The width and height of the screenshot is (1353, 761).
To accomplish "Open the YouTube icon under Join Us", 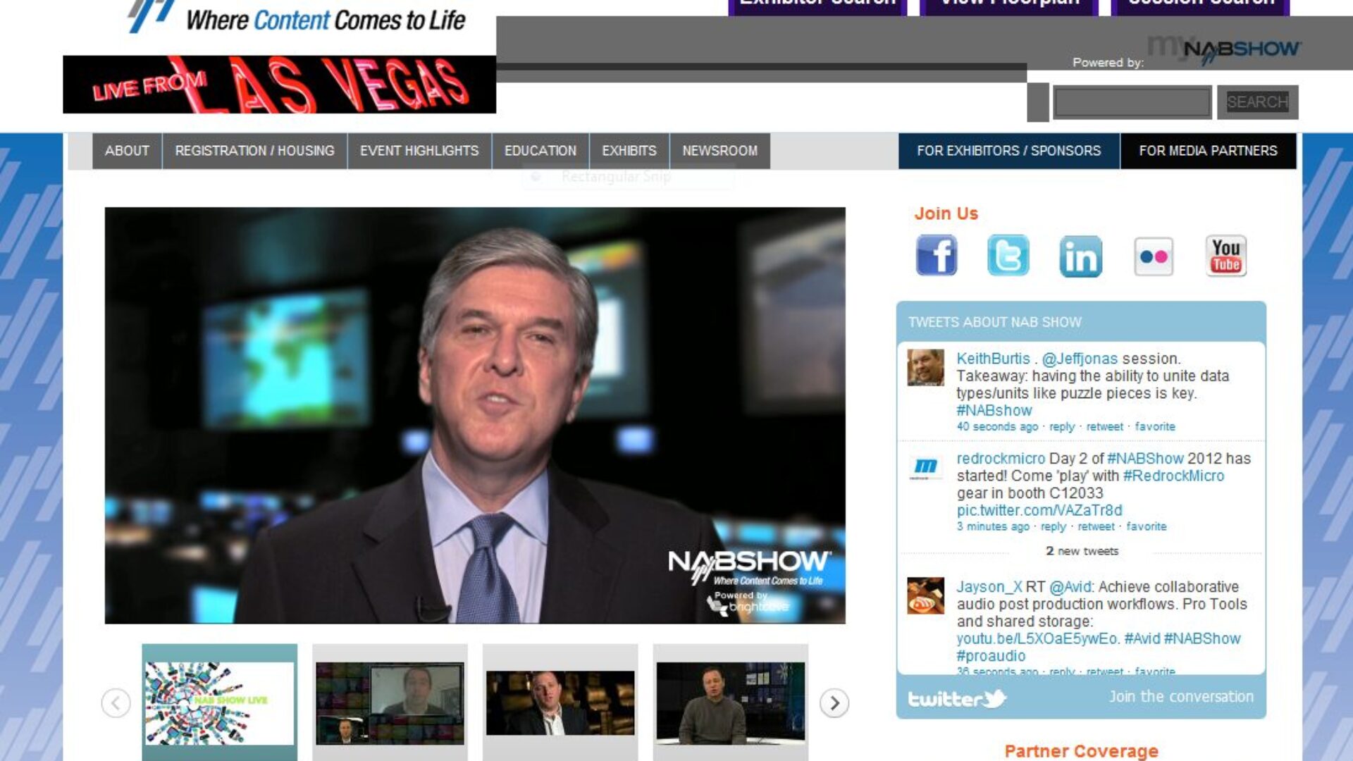I will tap(1225, 256).
